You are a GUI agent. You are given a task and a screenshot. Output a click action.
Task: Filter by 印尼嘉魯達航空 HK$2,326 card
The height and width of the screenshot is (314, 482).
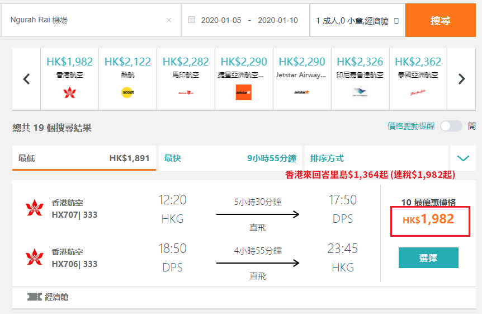360,79
